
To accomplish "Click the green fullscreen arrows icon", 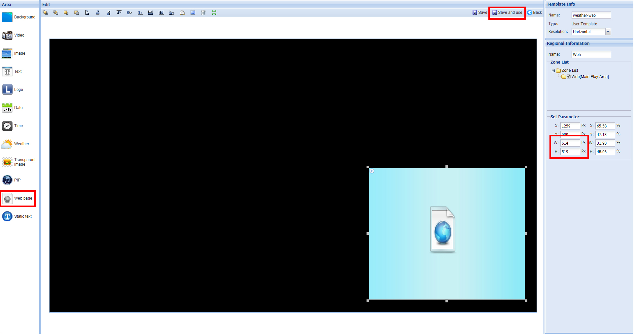I will [214, 13].
